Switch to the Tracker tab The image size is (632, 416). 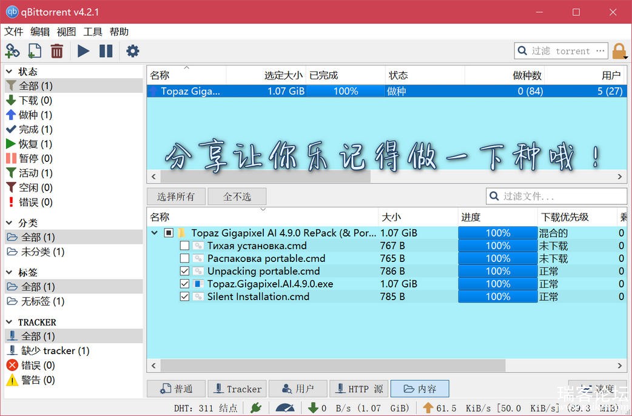237,389
